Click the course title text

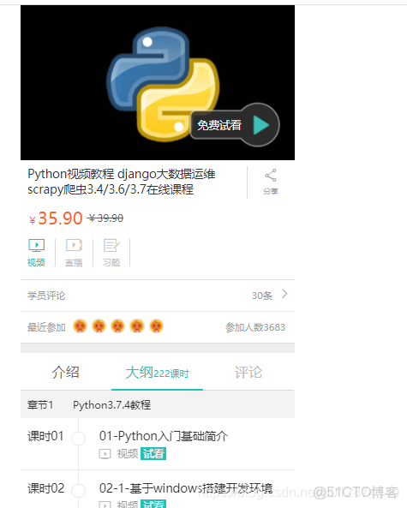pyautogui.click(x=122, y=182)
